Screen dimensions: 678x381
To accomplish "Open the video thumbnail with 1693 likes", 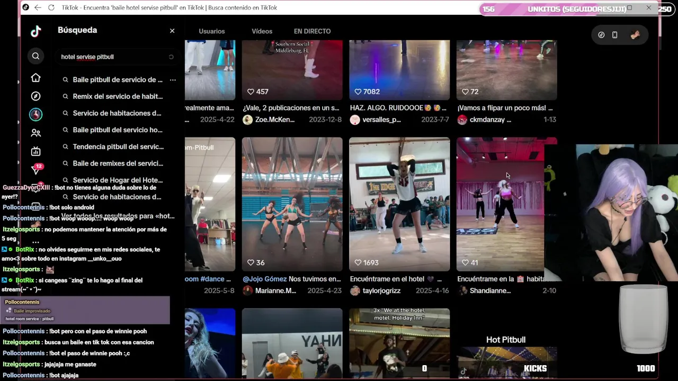I will 399,204.
